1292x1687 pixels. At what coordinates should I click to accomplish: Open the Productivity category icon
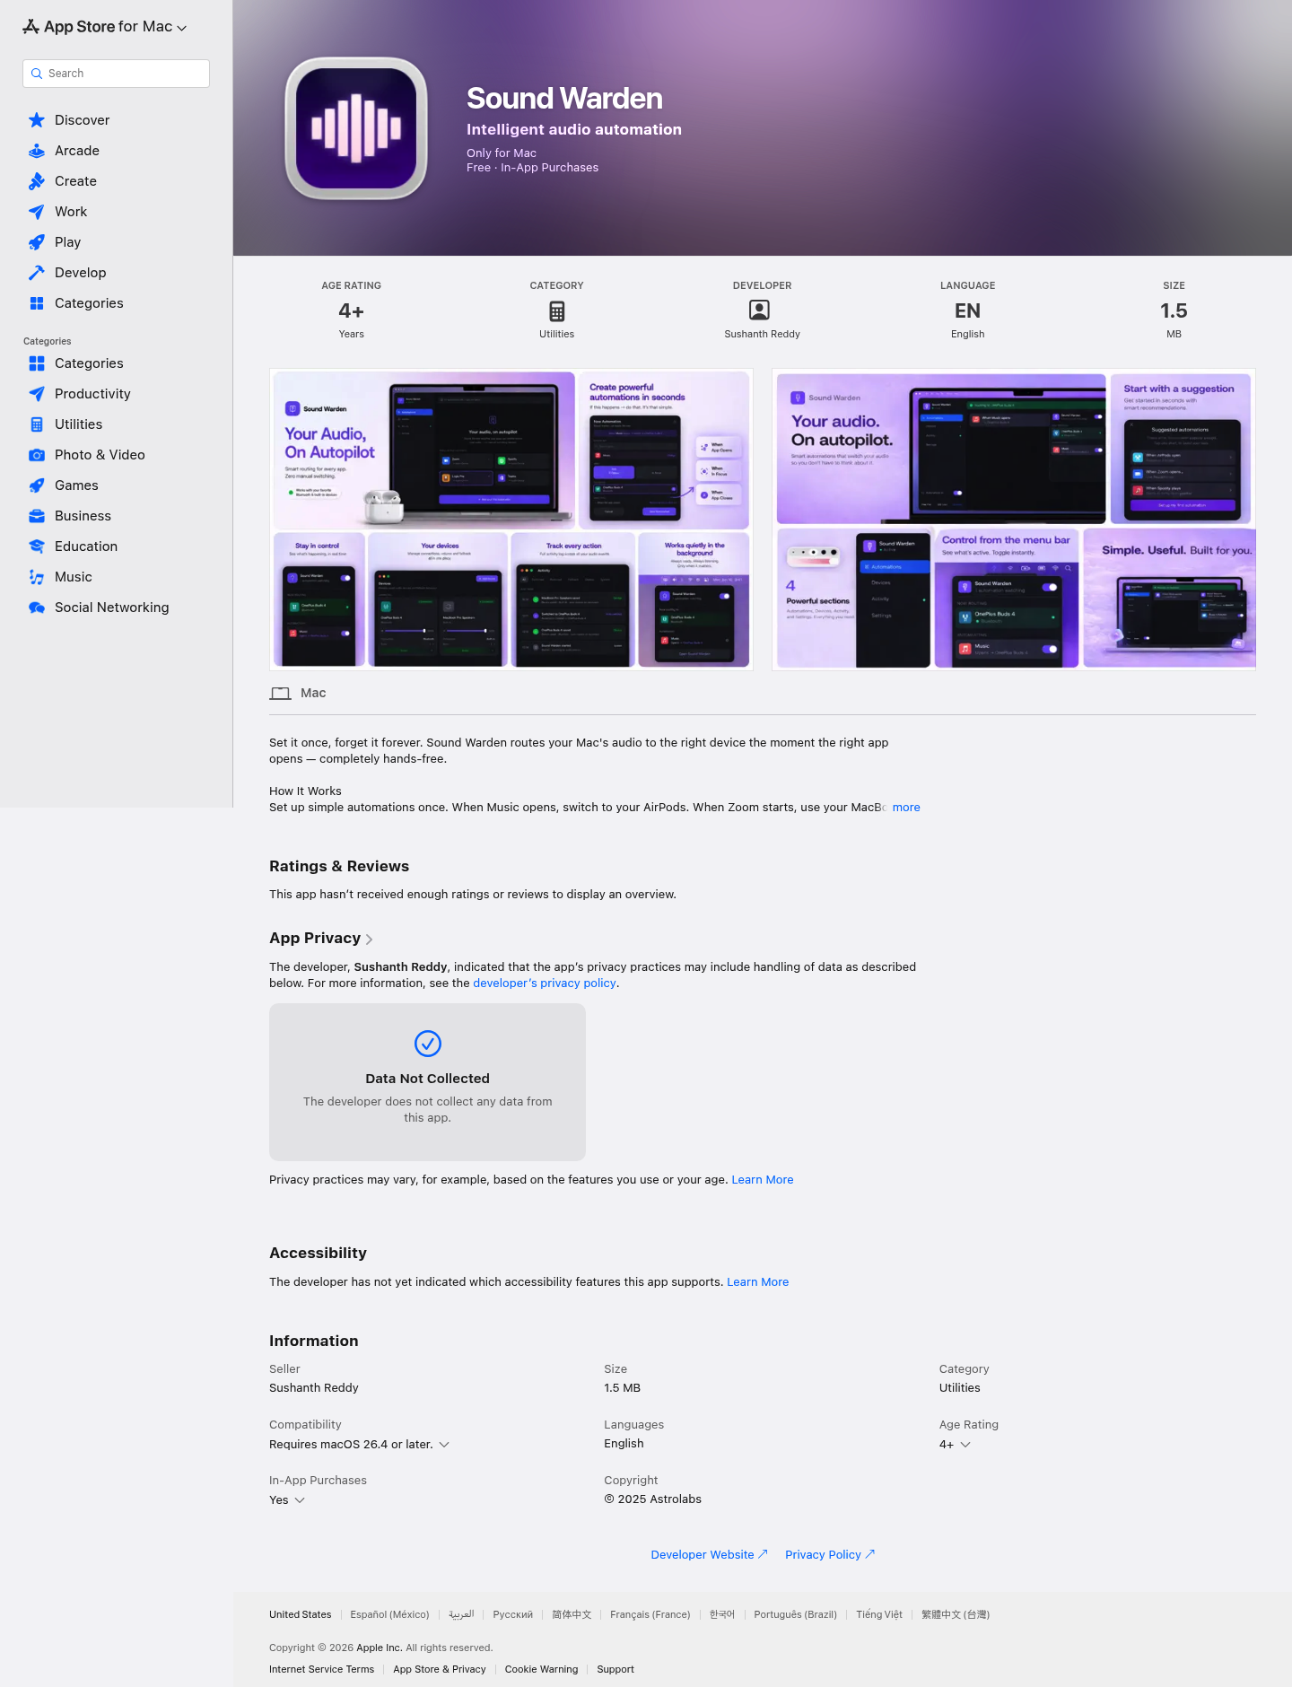pyautogui.click(x=37, y=394)
